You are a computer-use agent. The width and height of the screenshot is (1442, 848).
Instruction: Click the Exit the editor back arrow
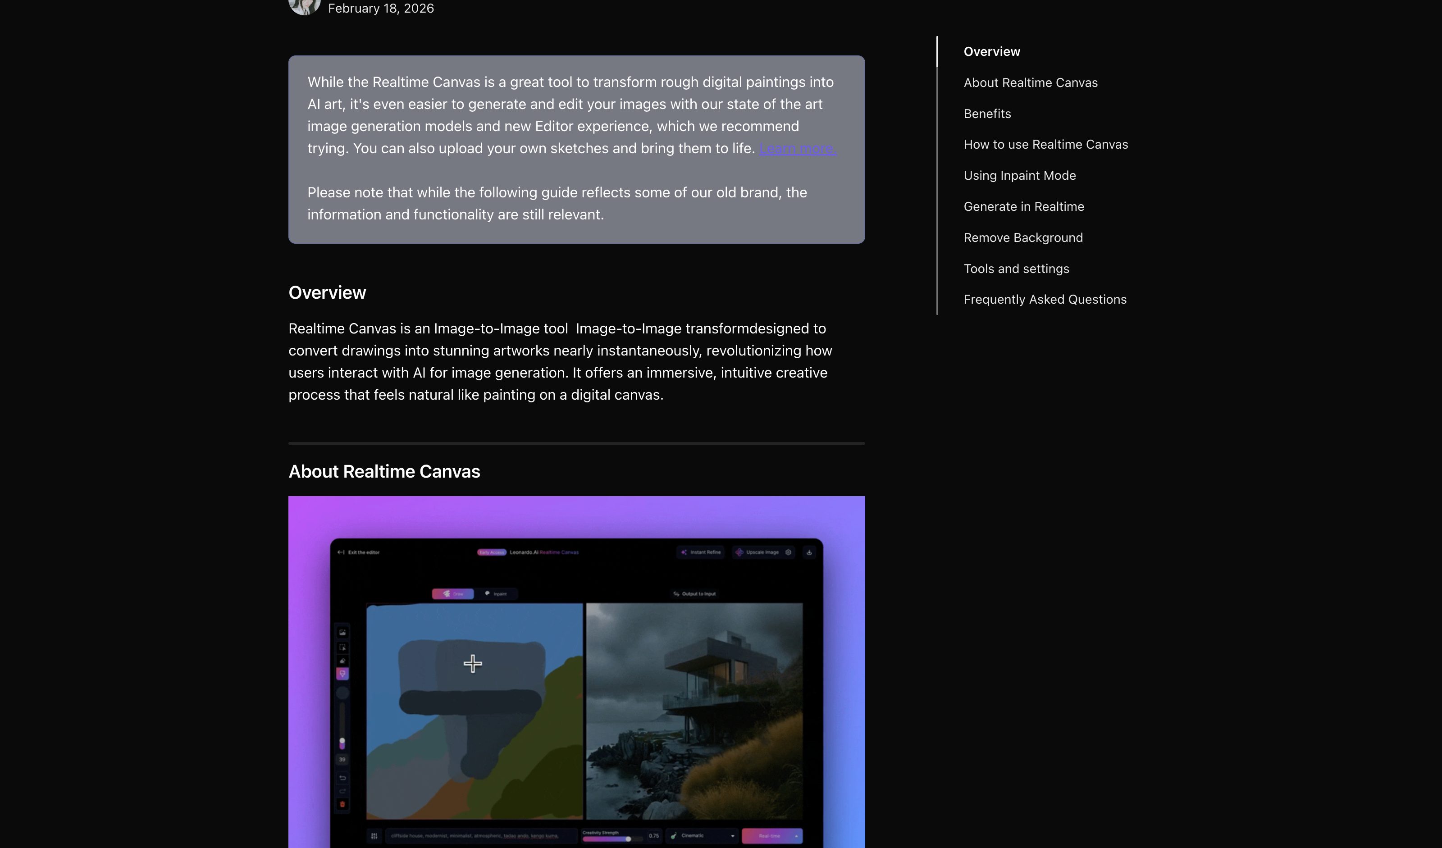point(341,552)
